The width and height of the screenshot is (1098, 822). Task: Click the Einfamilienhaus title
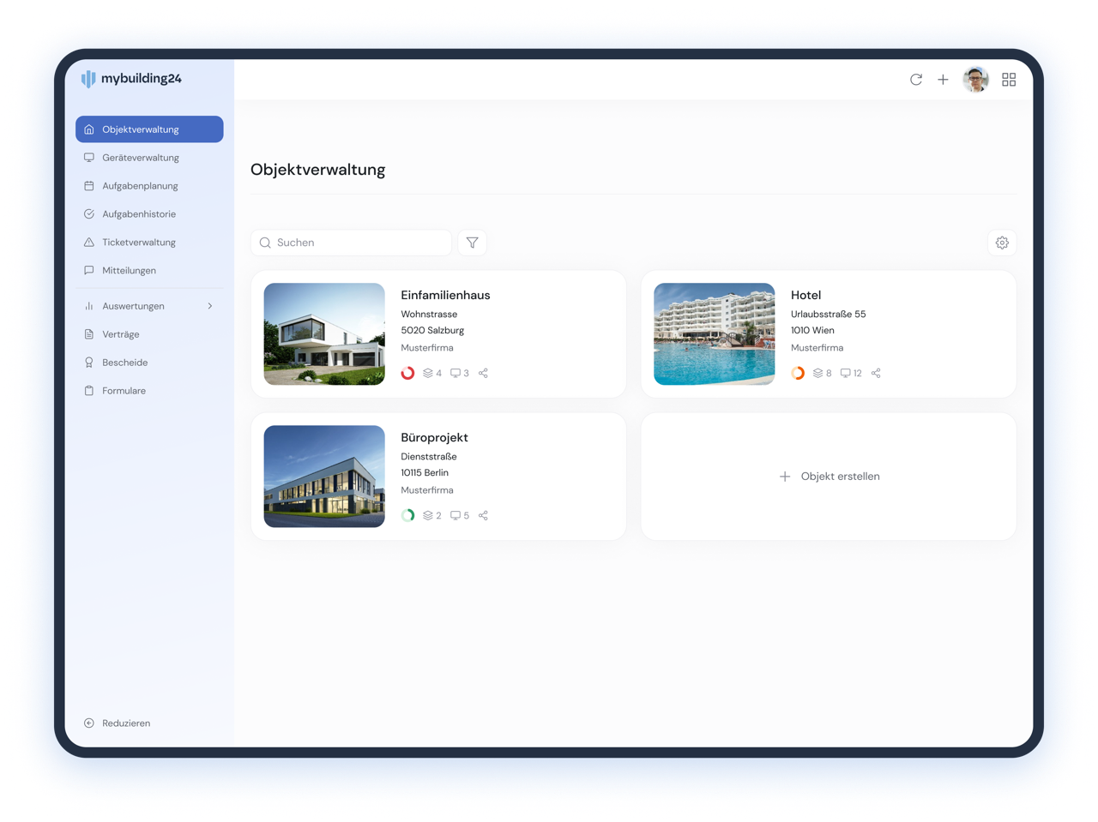pyautogui.click(x=445, y=295)
